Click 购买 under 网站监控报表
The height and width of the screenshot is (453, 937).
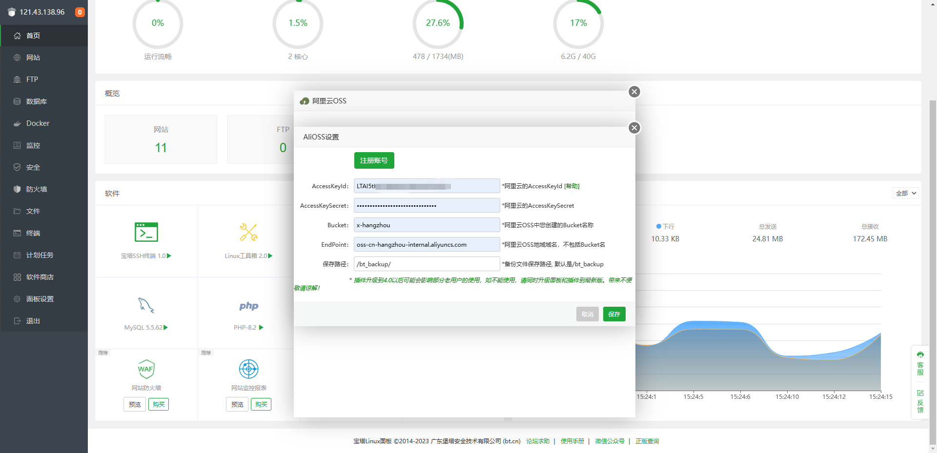pyautogui.click(x=261, y=404)
